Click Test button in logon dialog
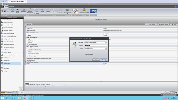The height and width of the screenshot is (100, 178). point(96,60)
